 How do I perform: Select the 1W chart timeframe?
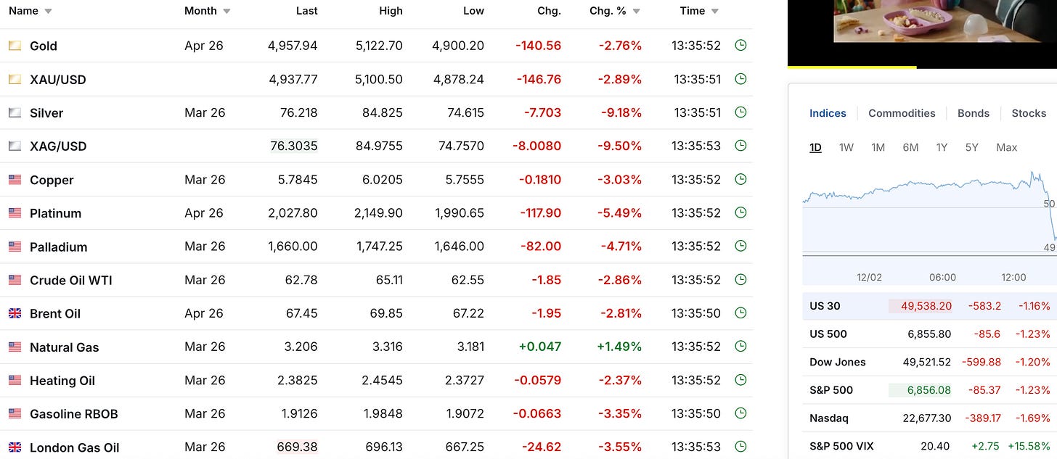(846, 147)
